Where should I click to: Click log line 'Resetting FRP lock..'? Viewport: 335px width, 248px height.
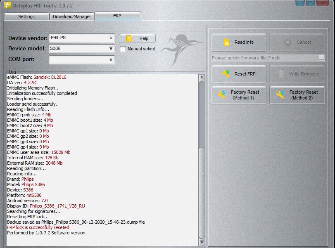(x=27, y=217)
